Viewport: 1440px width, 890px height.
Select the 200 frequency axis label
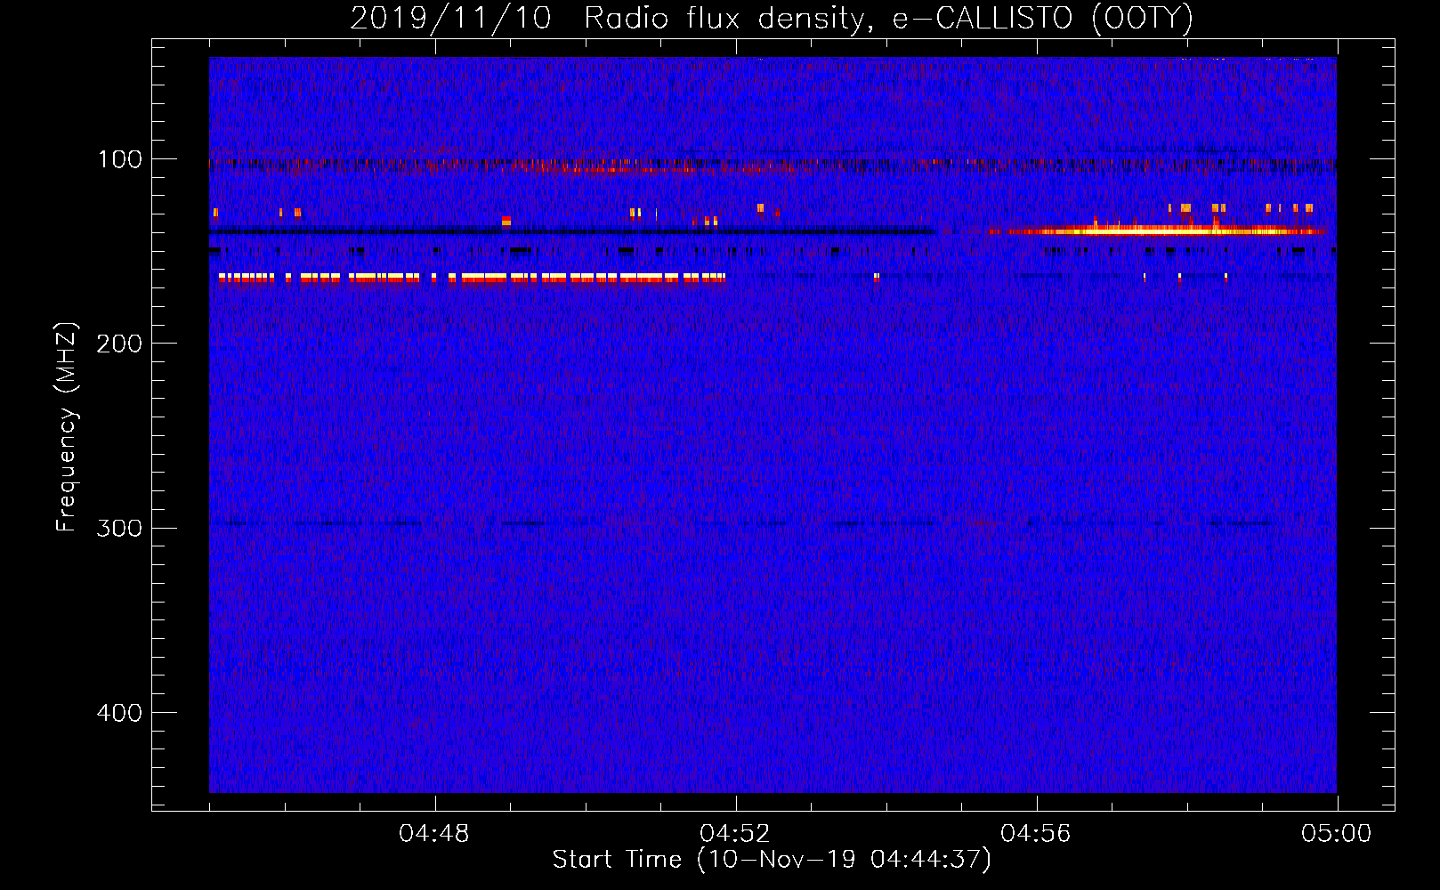click(119, 344)
